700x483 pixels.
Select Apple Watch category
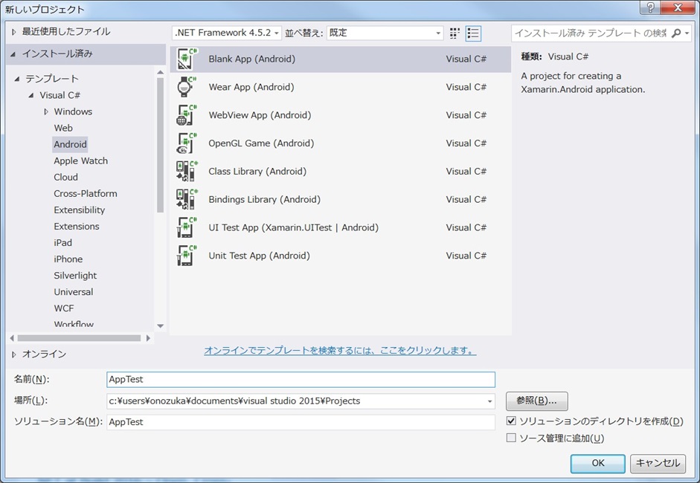click(81, 161)
